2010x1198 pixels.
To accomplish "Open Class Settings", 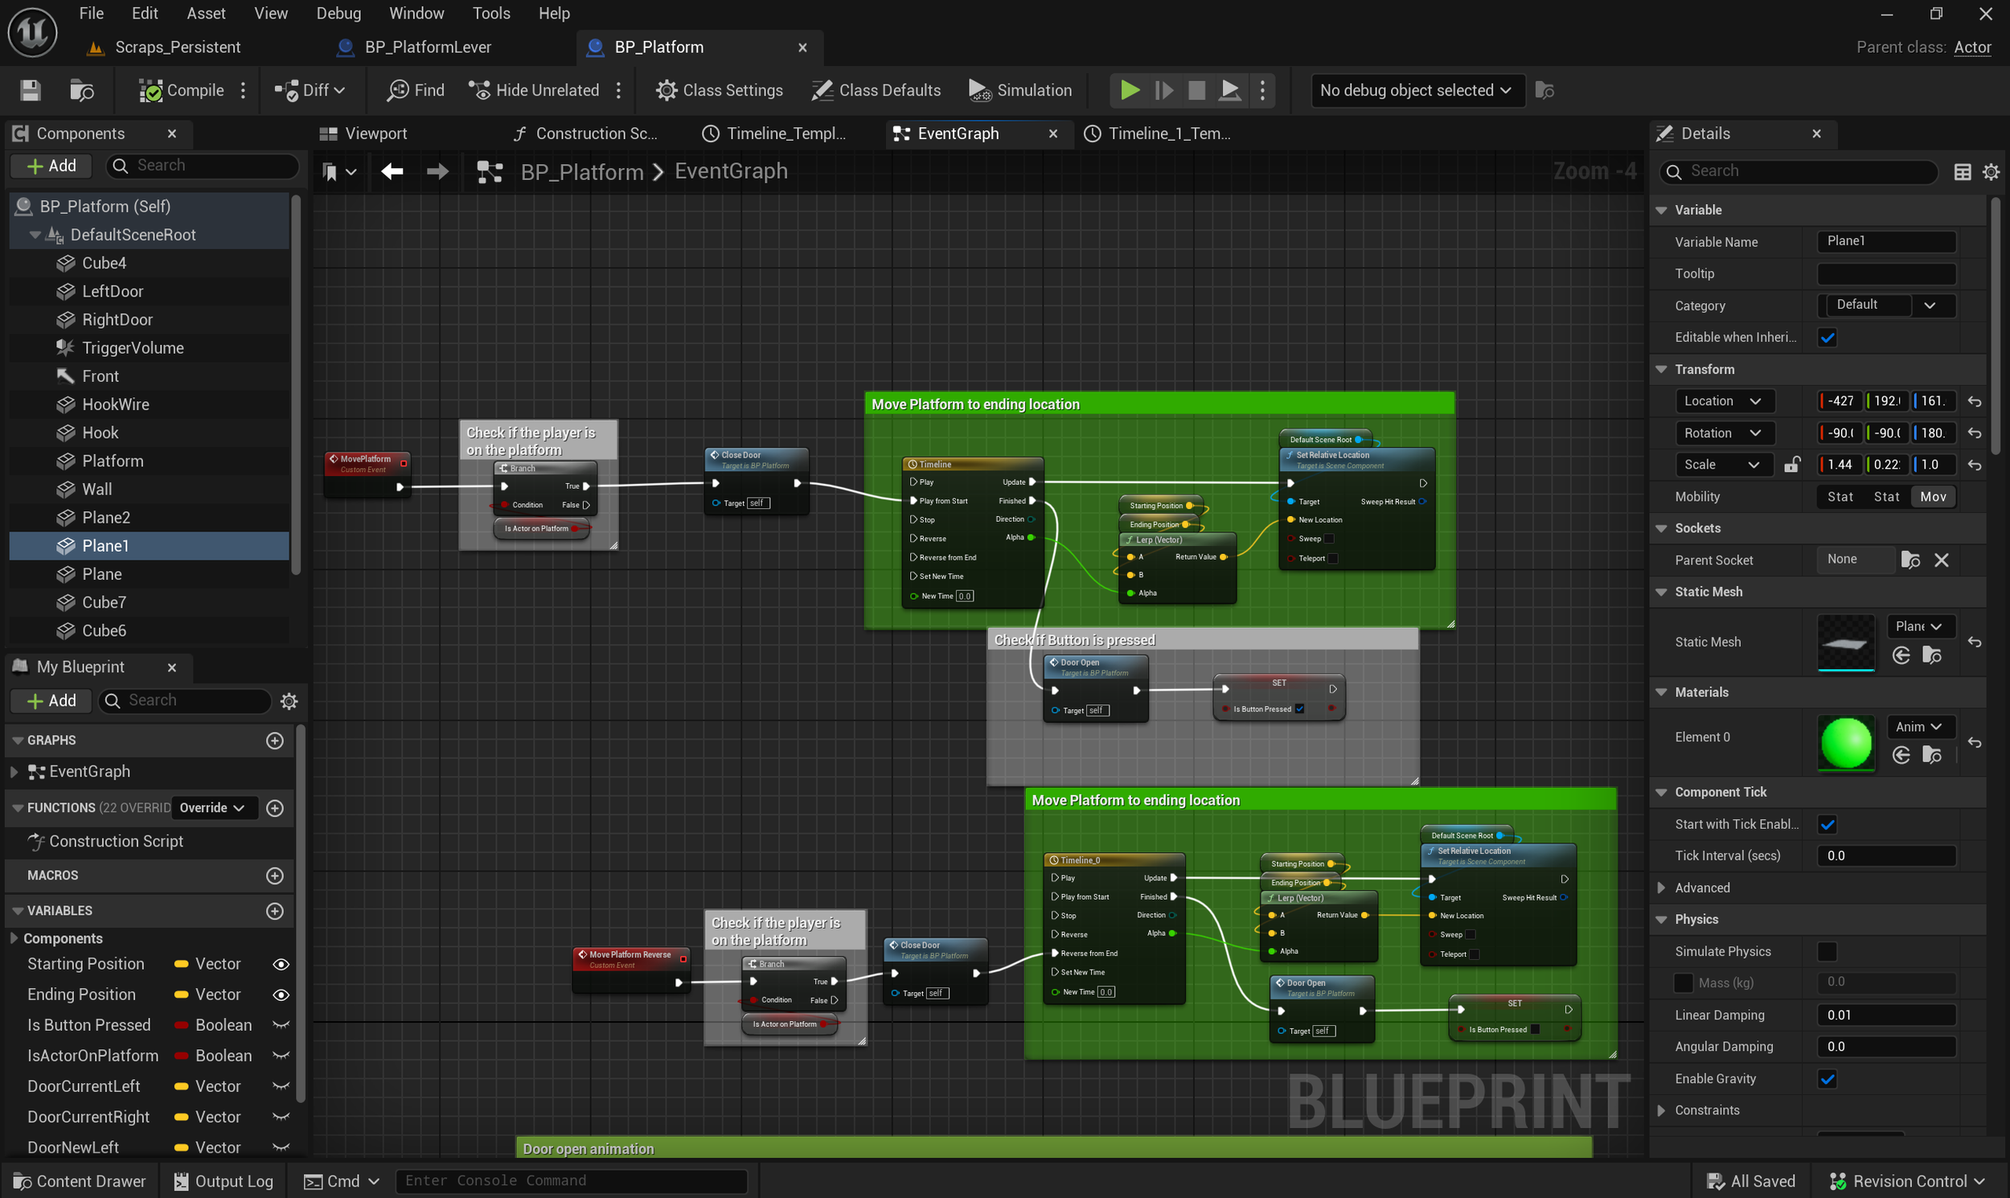I will pos(720,90).
